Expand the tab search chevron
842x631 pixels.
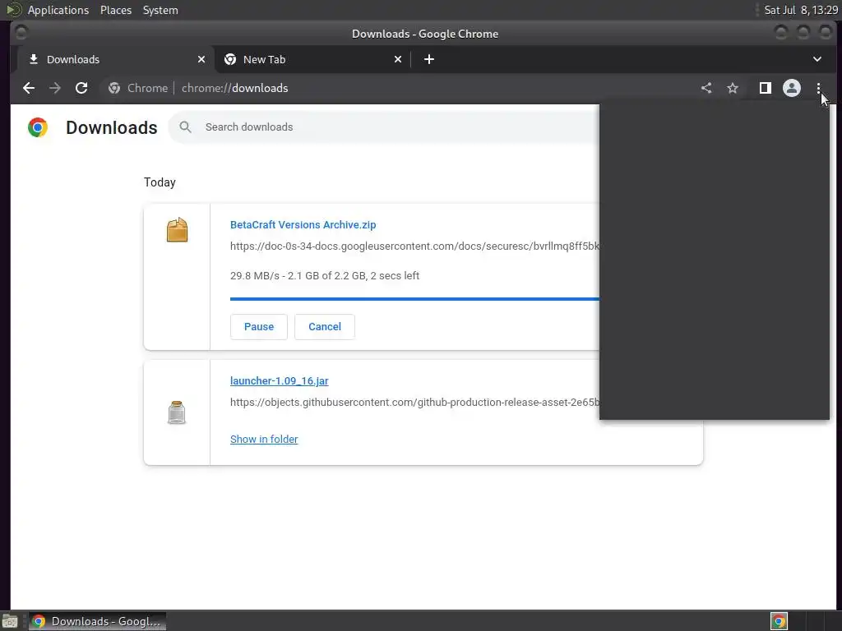pos(817,59)
